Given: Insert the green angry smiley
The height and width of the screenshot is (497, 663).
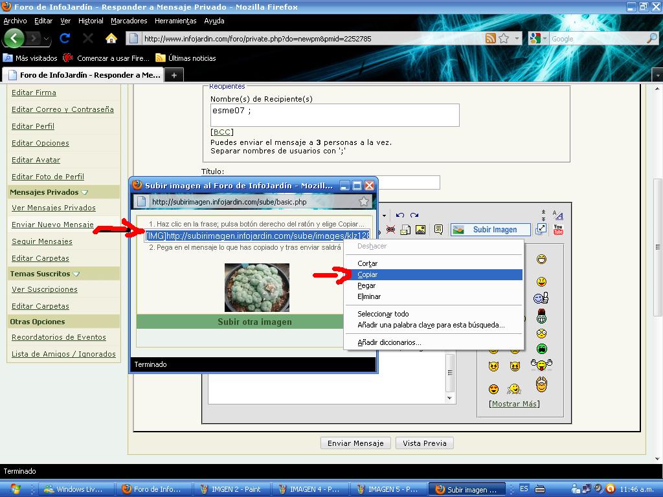Looking at the screenshot, I should 542,349.
